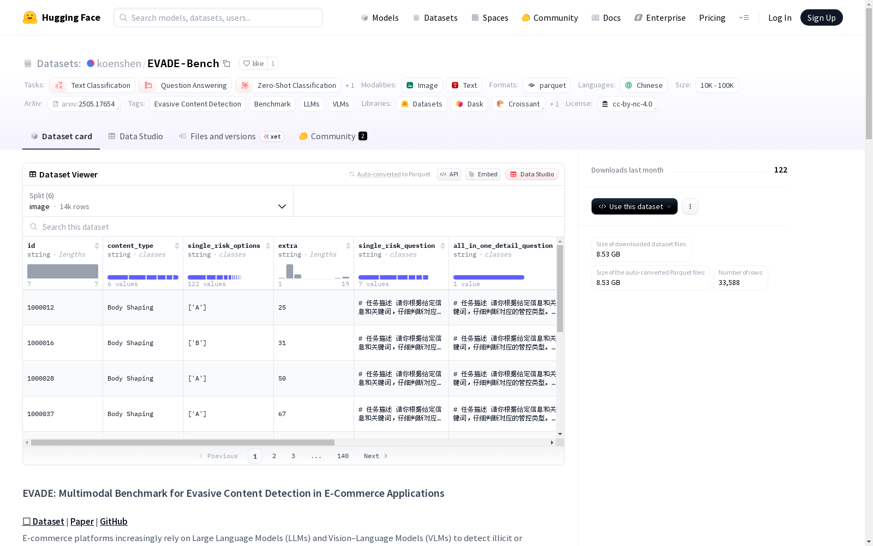Show additional tasks with +1
This screenshot has width=873, height=546.
tap(350, 86)
